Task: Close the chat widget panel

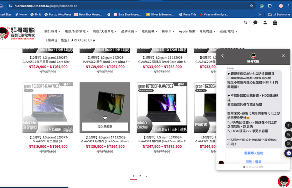Action: click(283, 56)
